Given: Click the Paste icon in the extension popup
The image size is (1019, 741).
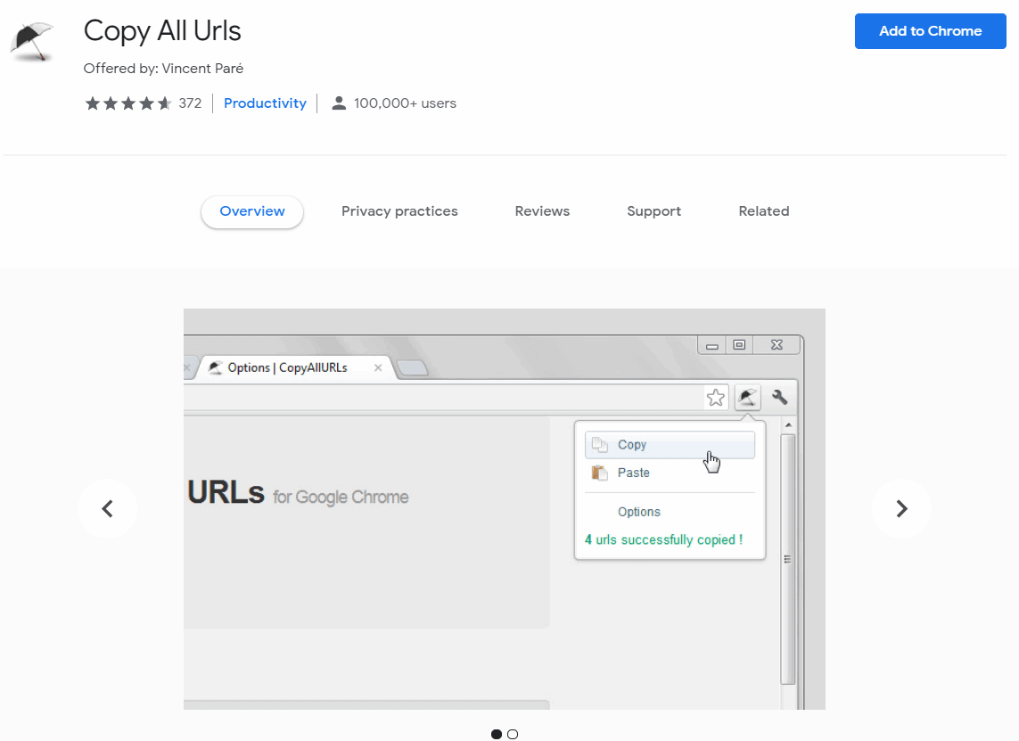Looking at the screenshot, I should click(599, 473).
